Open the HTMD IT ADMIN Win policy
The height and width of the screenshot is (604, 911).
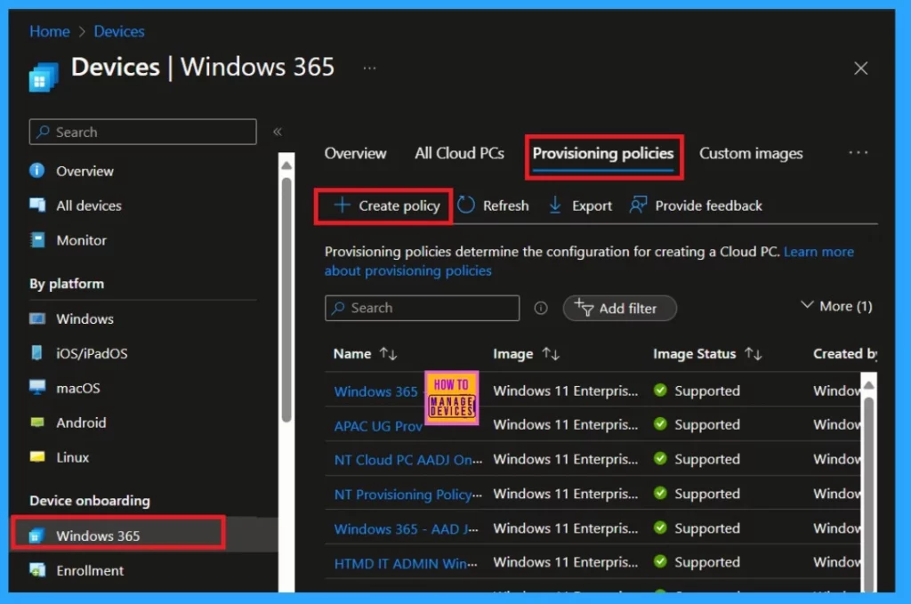(406, 563)
